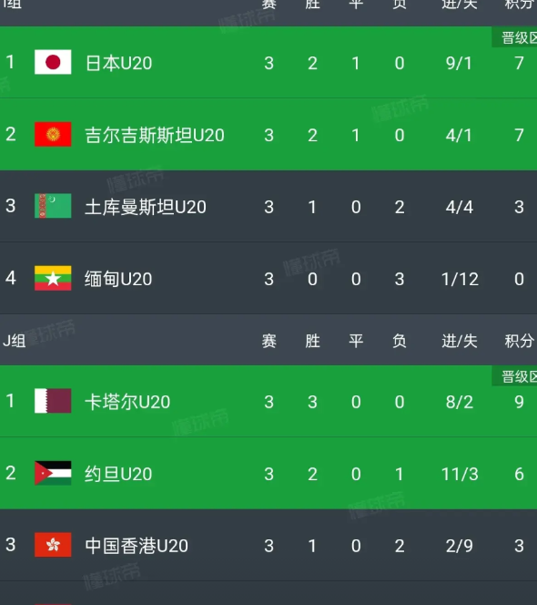537x605 pixels.
Task: Tap the Kyrgyzstan flag icon
Action: click(53, 134)
